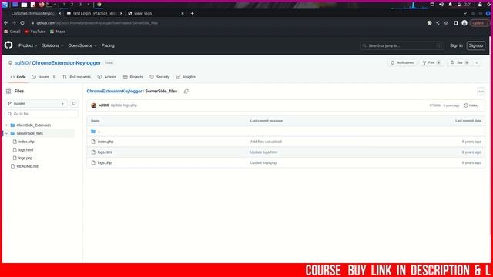Open the Gmail bookmark
The width and height of the screenshot is (493, 277).
tap(12, 32)
